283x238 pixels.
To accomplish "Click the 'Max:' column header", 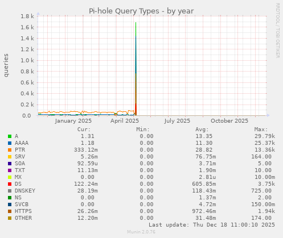I will click(261, 130).
